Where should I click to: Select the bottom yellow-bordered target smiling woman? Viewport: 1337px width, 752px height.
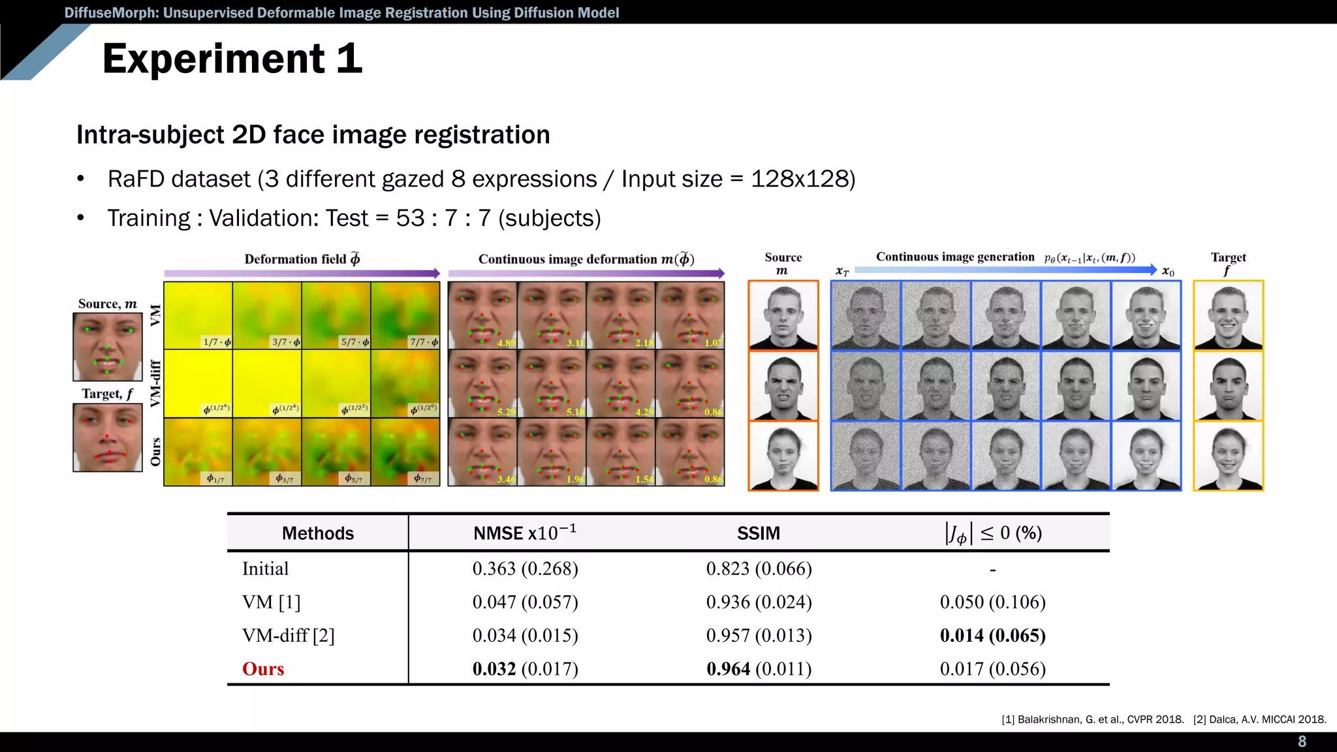pos(1228,456)
